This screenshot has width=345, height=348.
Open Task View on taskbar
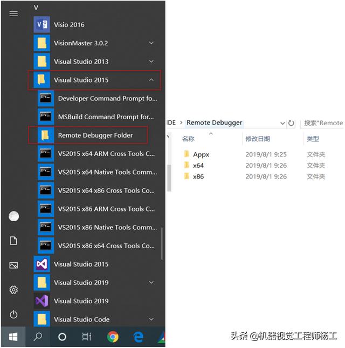[87, 337]
